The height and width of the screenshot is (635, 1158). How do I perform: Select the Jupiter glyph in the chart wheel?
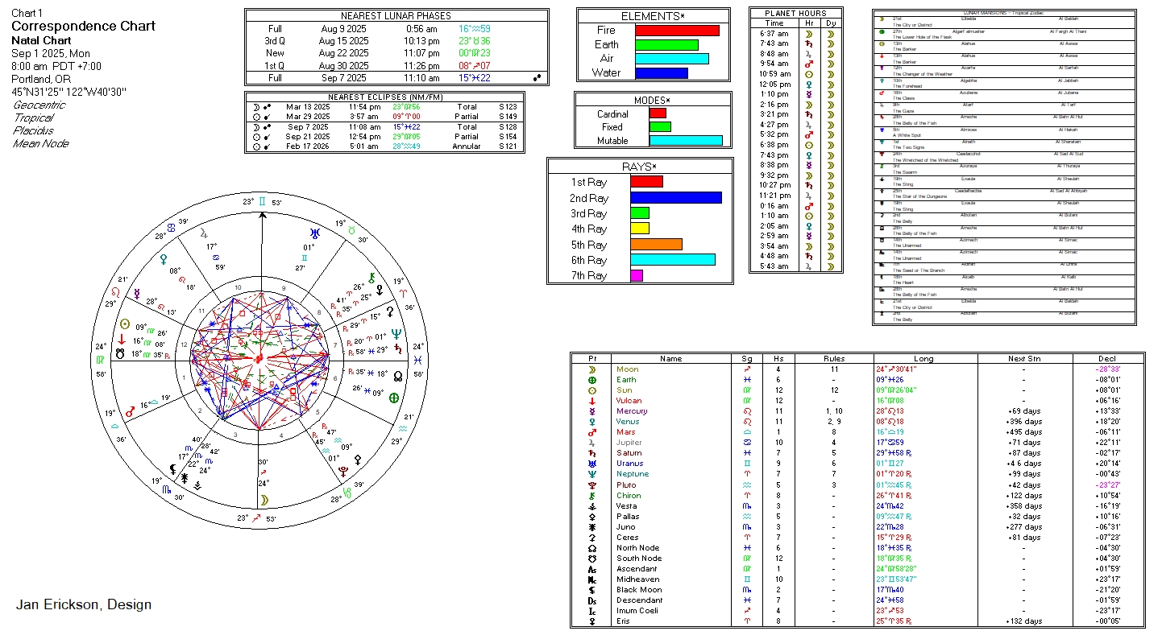[204, 233]
